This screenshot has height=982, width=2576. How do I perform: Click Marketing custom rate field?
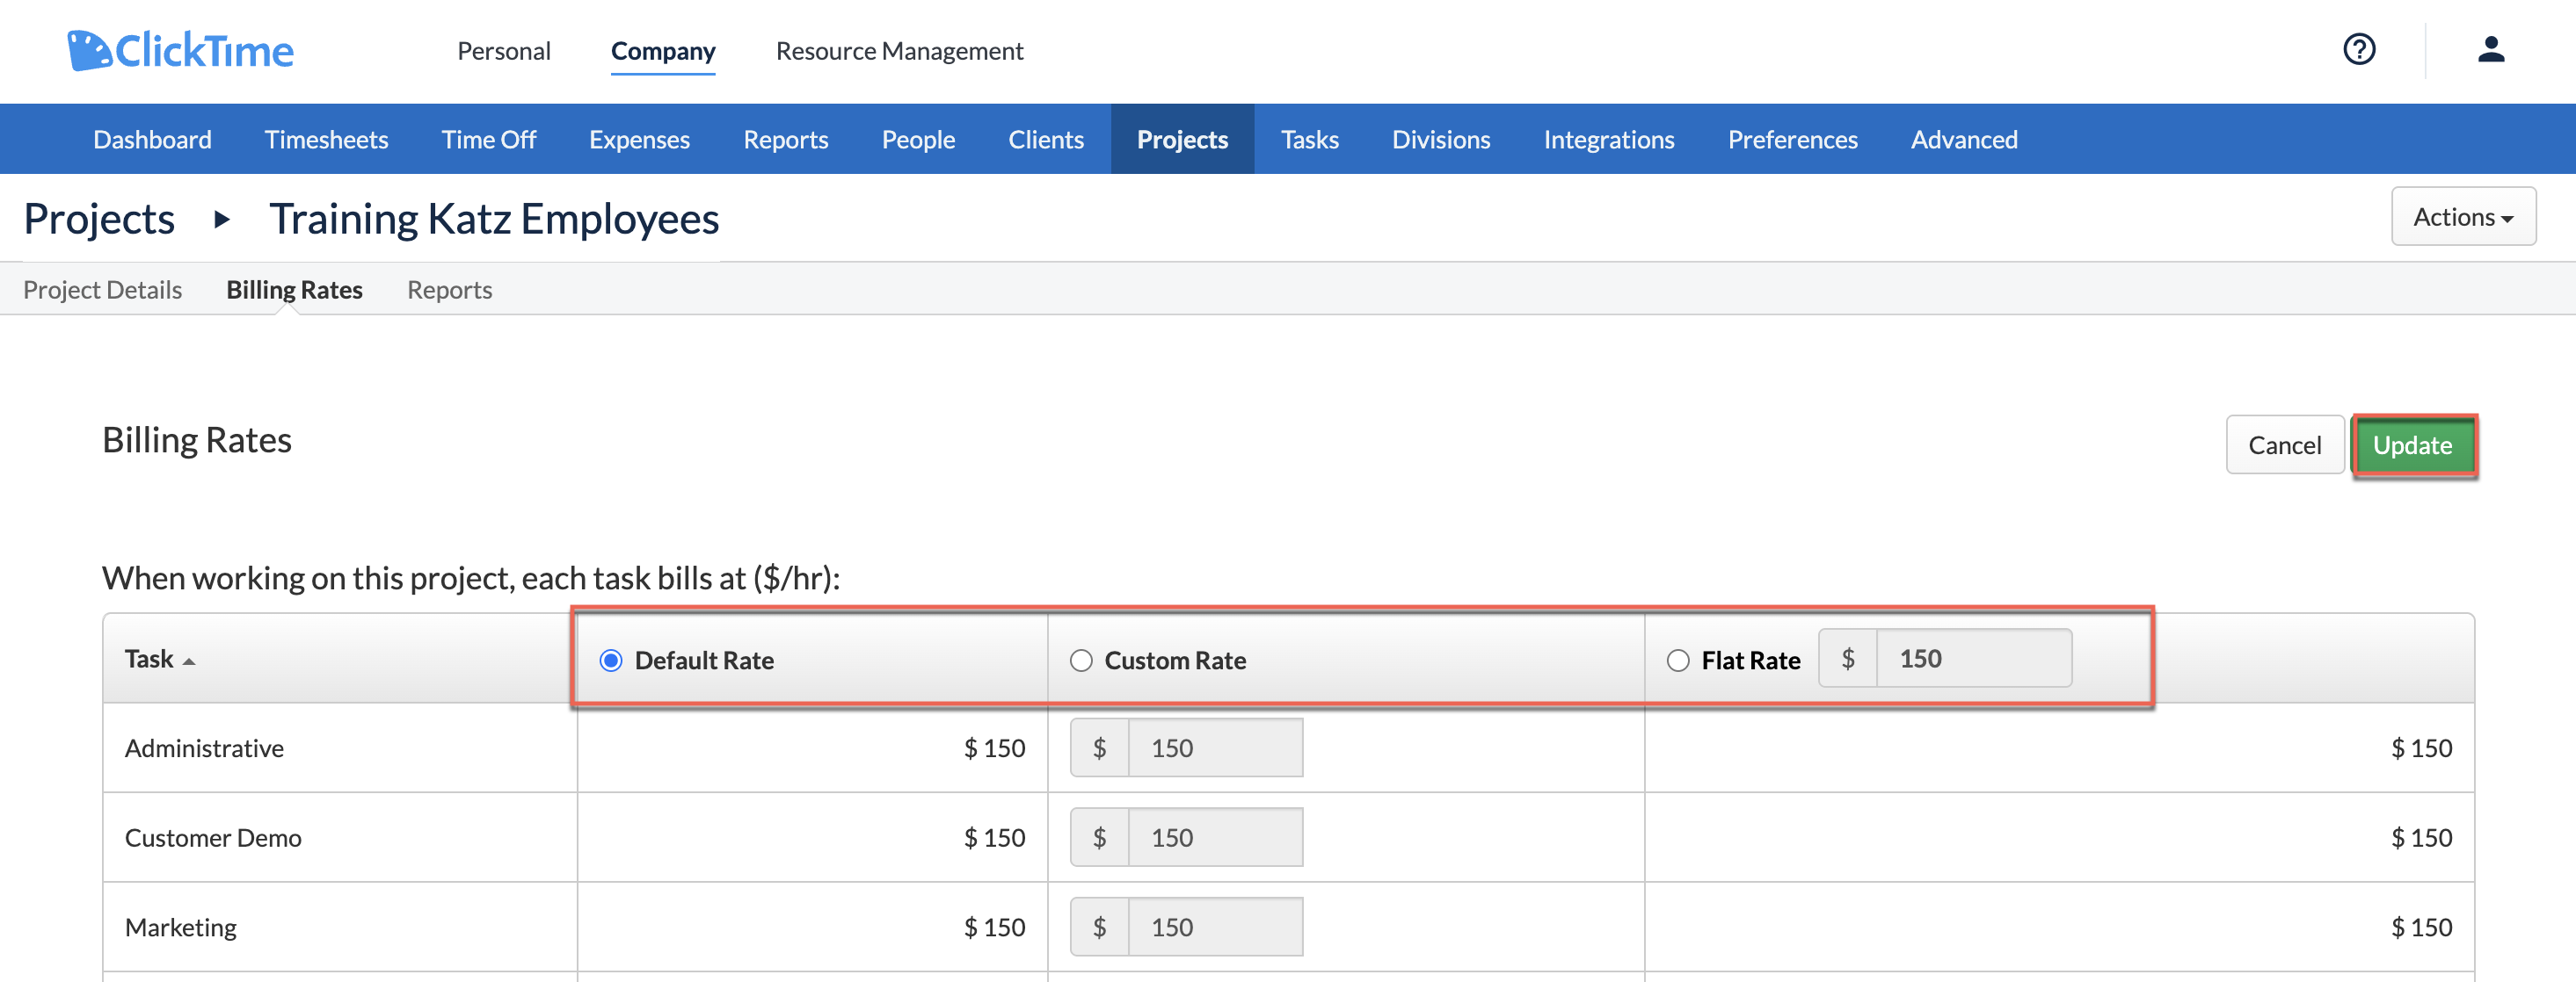1214,927
